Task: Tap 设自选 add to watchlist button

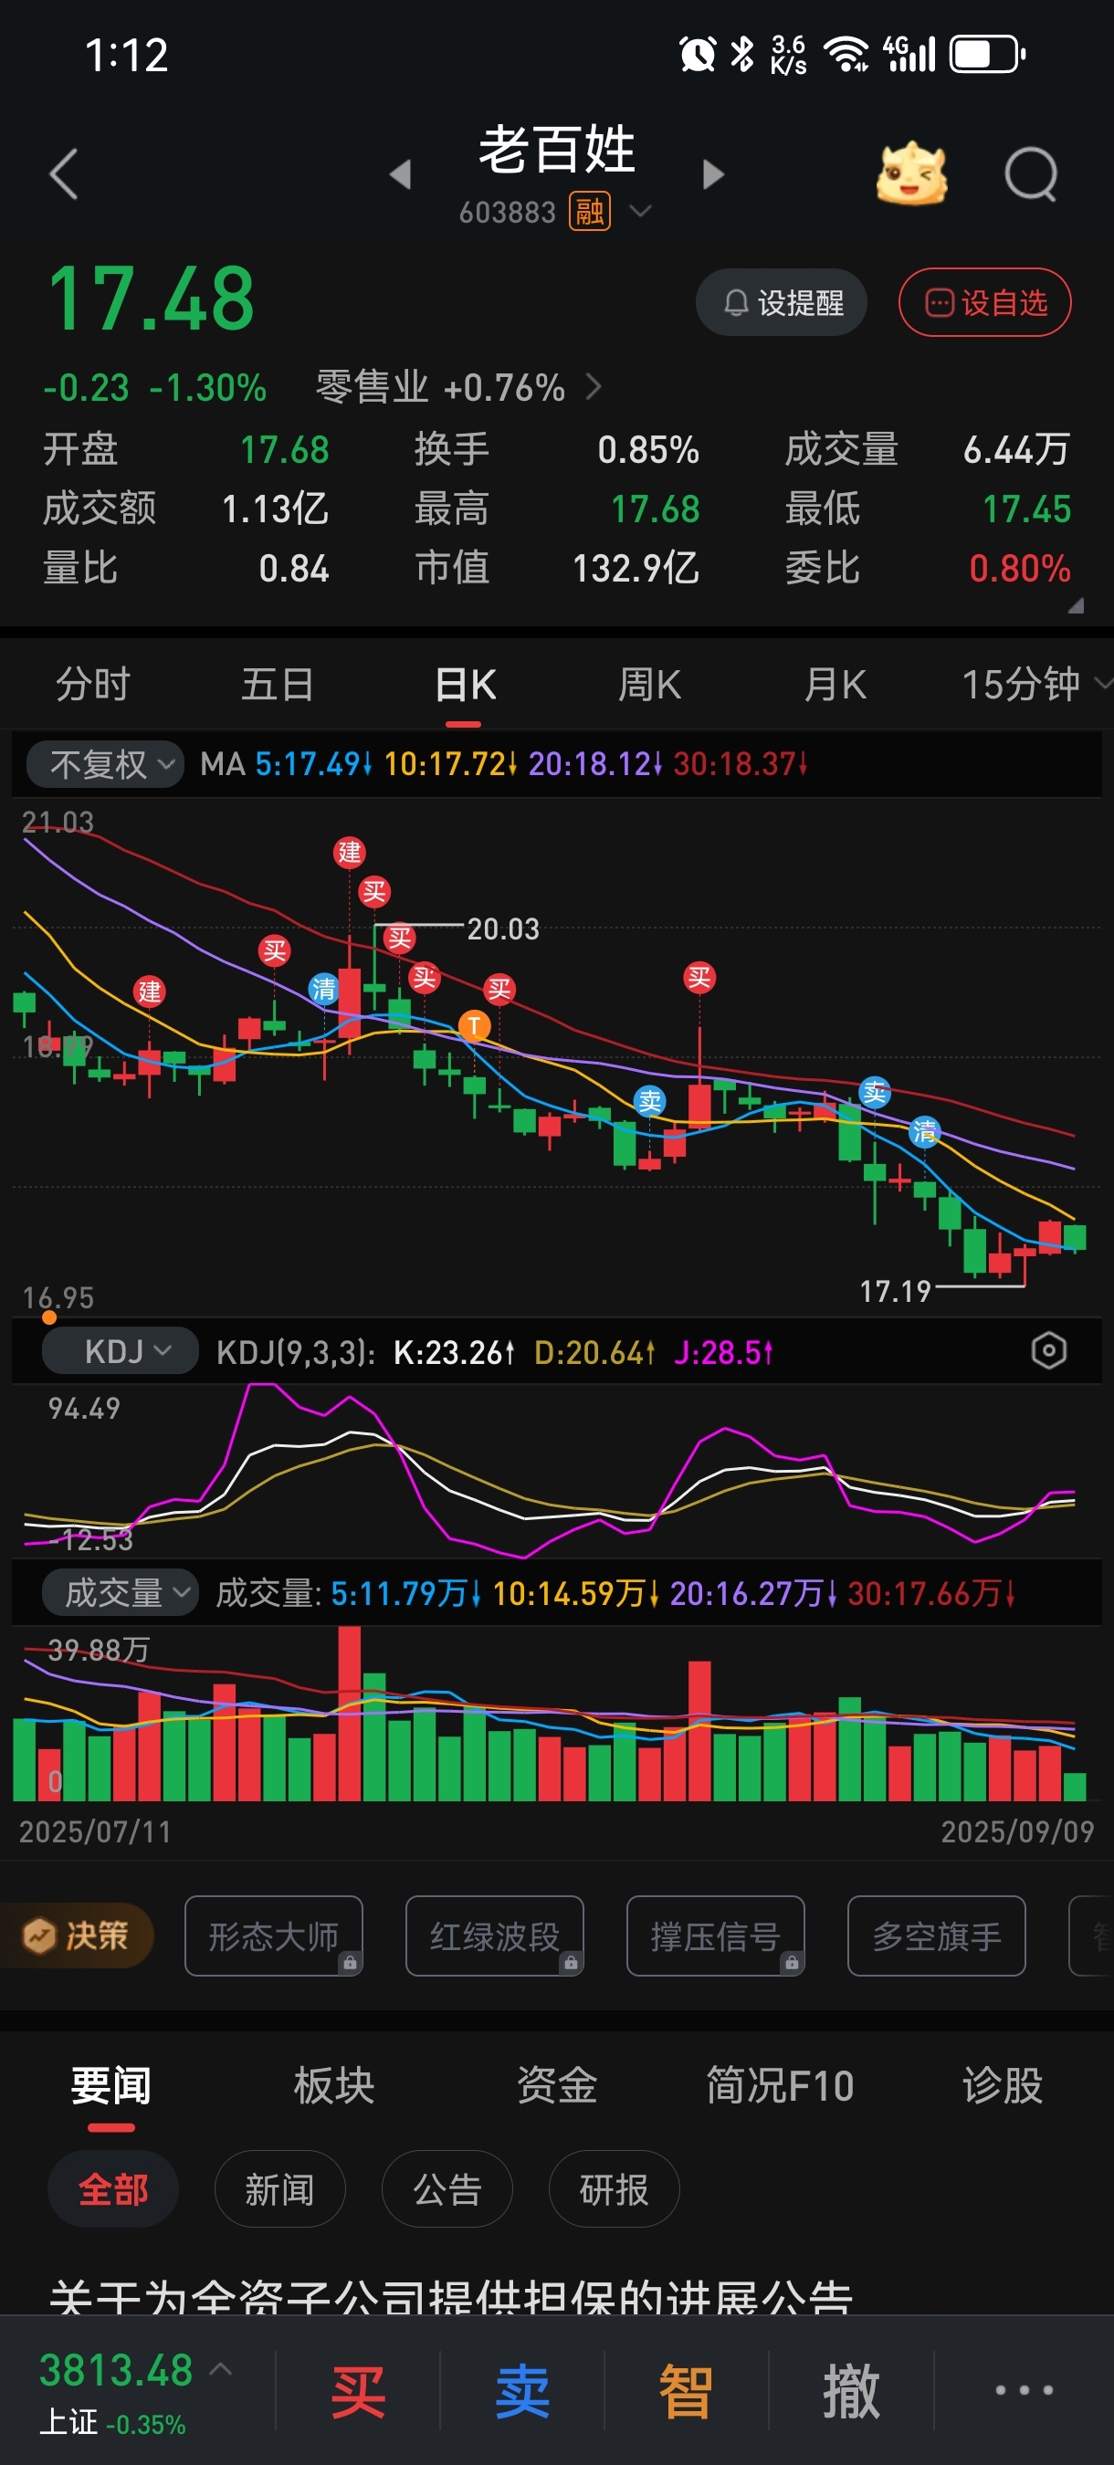Action: coord(985,302)
